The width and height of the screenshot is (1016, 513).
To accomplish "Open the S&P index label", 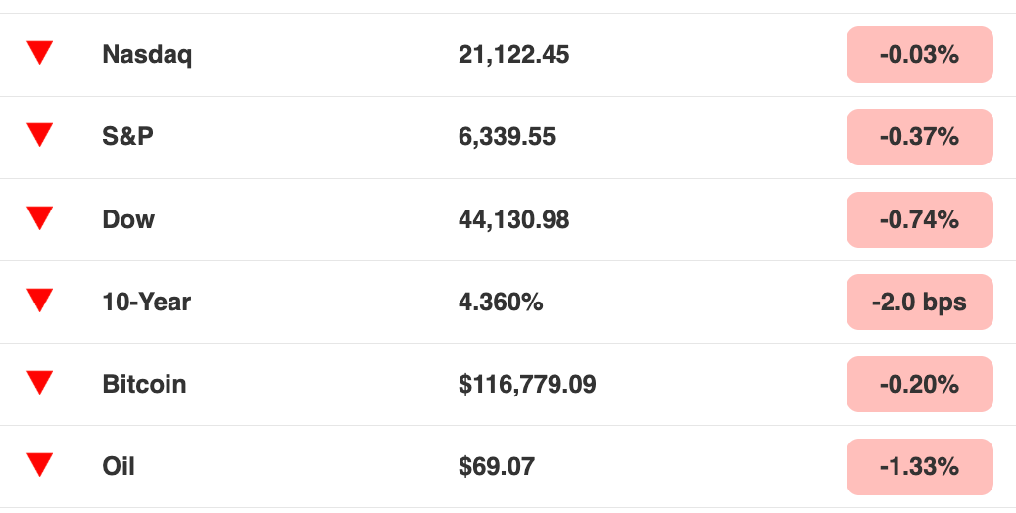I will tap(127, 137).
